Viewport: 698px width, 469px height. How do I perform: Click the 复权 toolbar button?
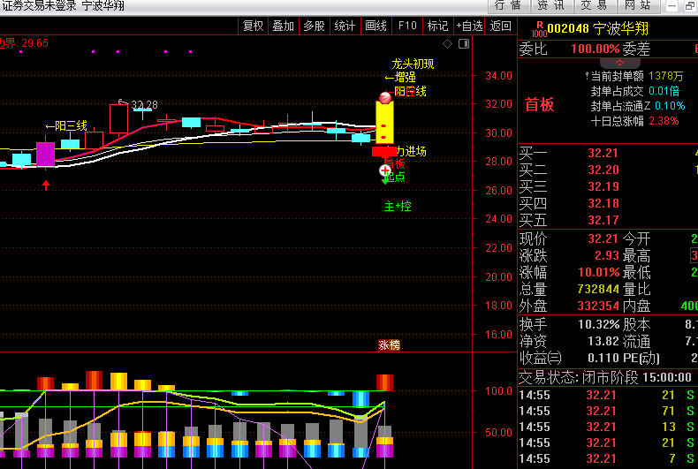(x=254, y=26)
